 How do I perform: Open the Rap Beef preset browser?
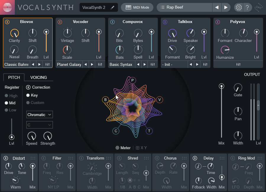click(x=184, y=7)
